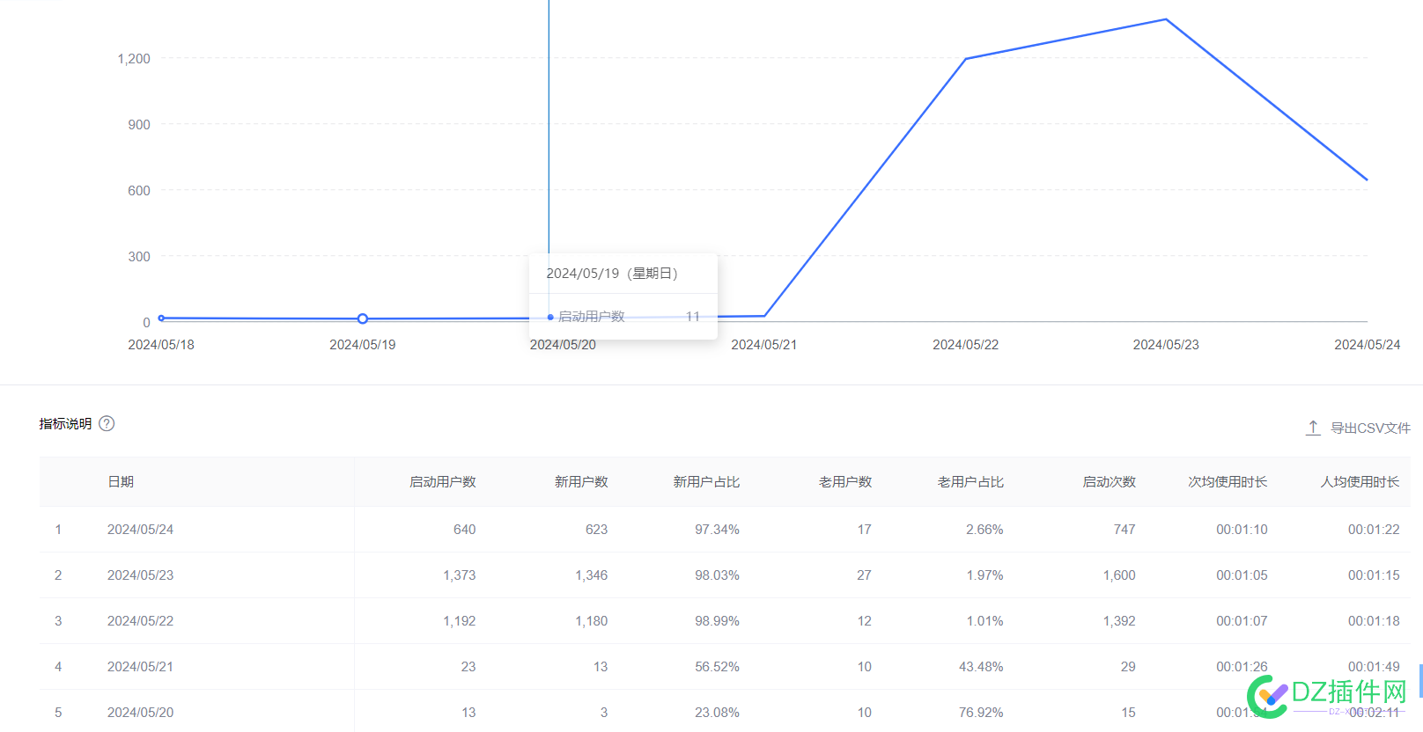This screenshot has width=1423, height=732.
Task: Click the 00:01:18 per-user duration
Action: pyautogui.click(x=1374, y=620)
